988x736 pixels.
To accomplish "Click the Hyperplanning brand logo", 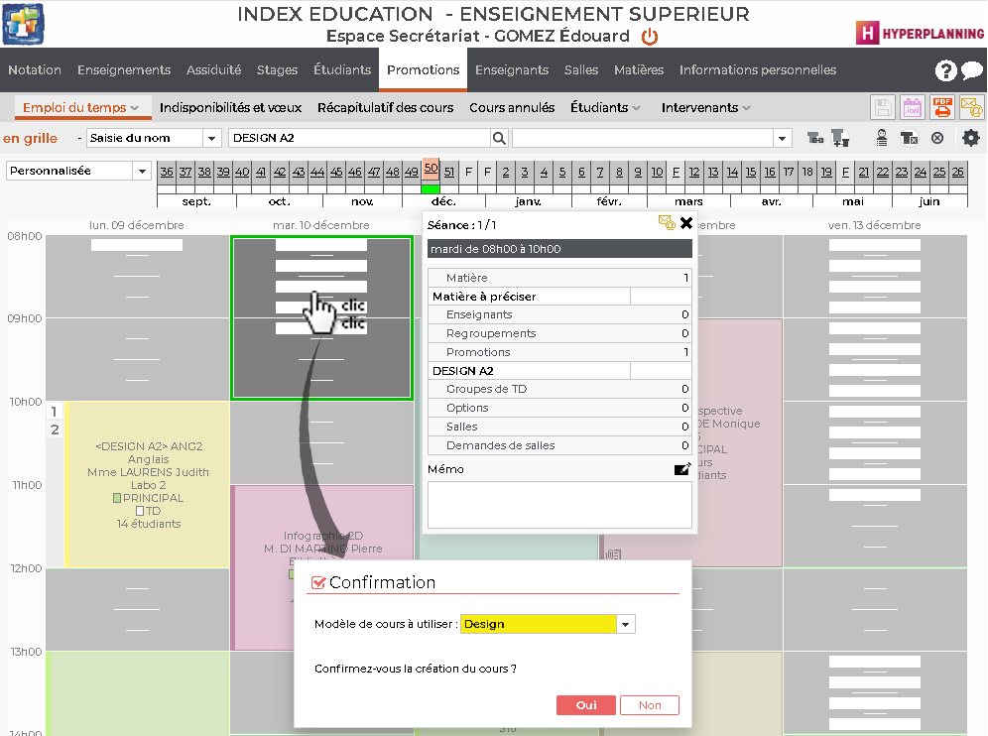I will tap(920, 33).
